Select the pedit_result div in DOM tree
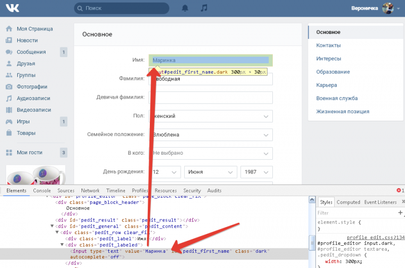The width and height of the screenshot is (405, 268). coord(127,220)
